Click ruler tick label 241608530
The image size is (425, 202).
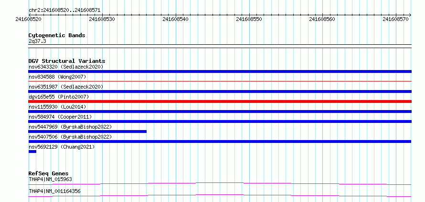click(102, 19)
